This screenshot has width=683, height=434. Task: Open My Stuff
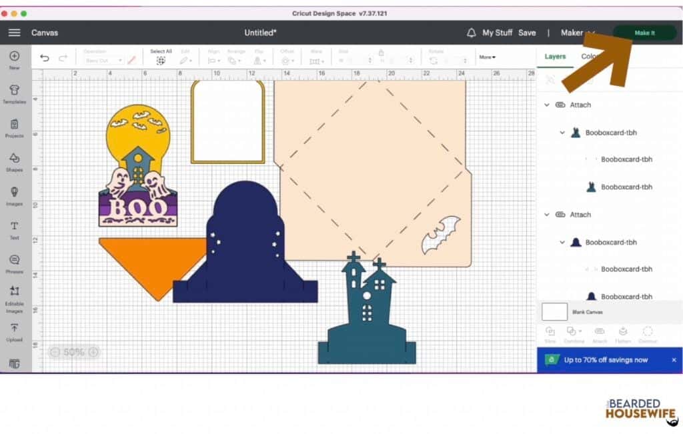[497, 33]
